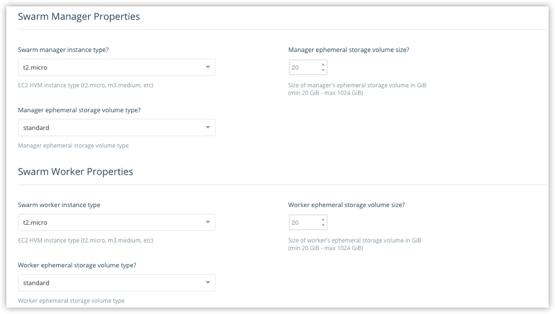Open the Swarm manager instance type dropdown
This screenshot has width=555, height=314.
[x=116, y=68]
